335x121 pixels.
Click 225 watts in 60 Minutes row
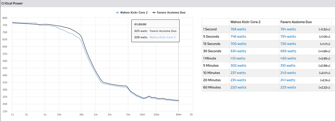point(288,87)
